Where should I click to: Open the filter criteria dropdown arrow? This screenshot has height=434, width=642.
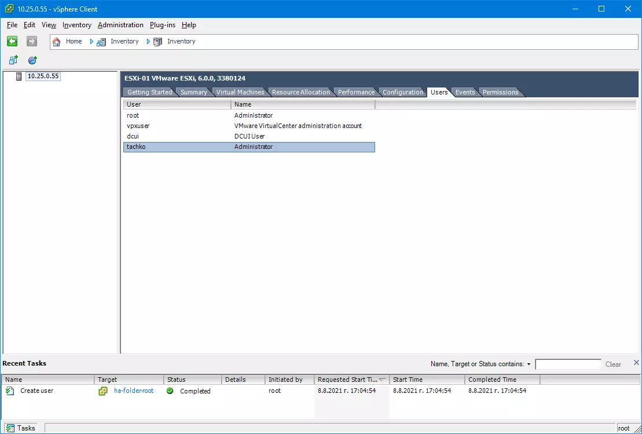pos(529,364)
